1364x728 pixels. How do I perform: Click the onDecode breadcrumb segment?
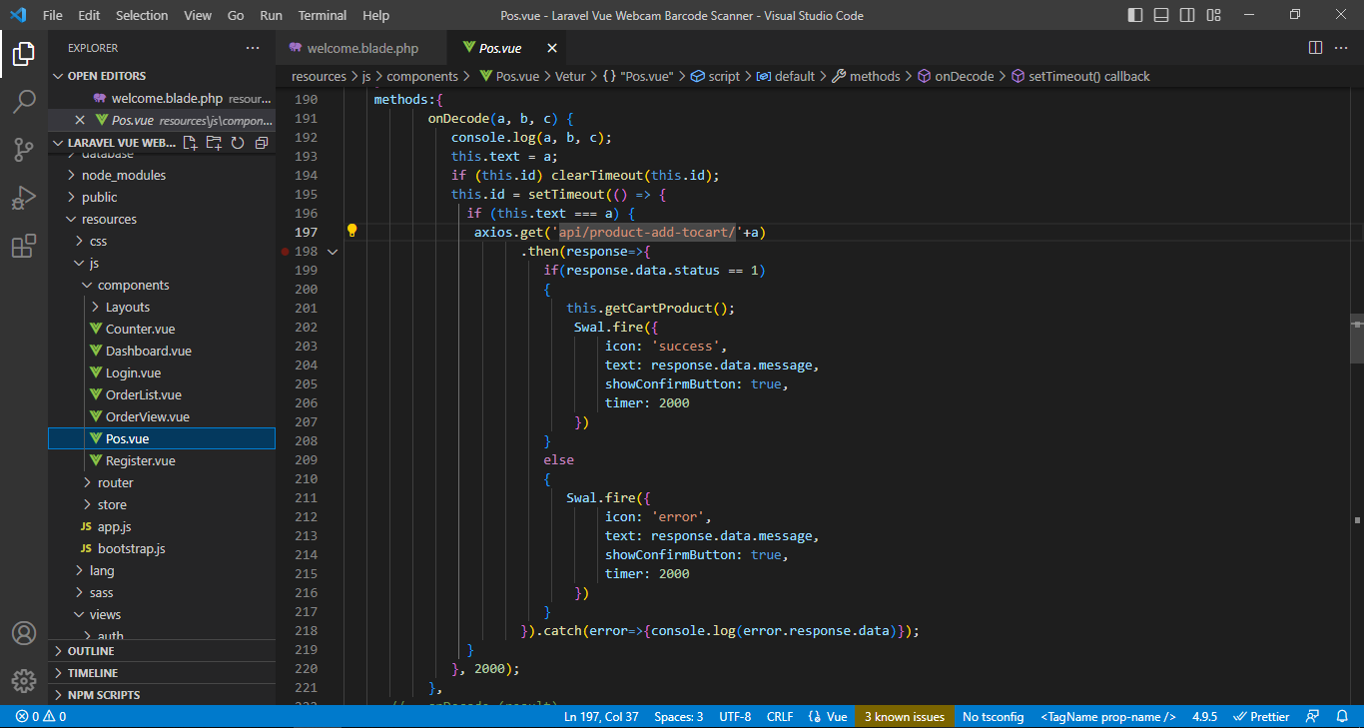click(956, 76)
